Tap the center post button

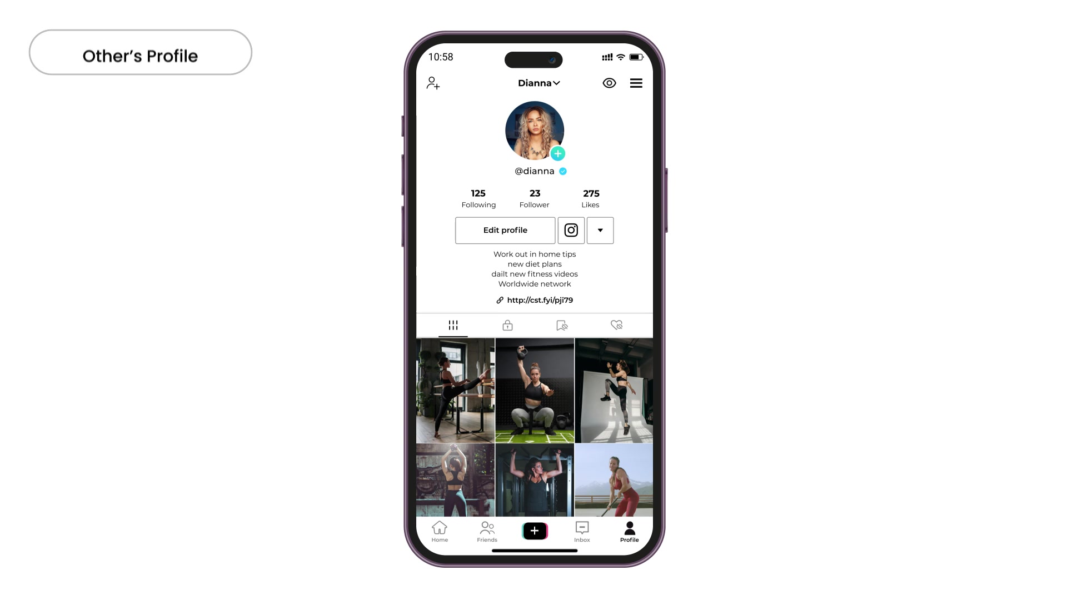(x=534, y=529)
